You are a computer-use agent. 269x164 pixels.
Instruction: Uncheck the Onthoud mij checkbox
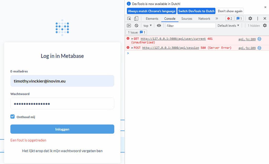(x=13, y=117)
